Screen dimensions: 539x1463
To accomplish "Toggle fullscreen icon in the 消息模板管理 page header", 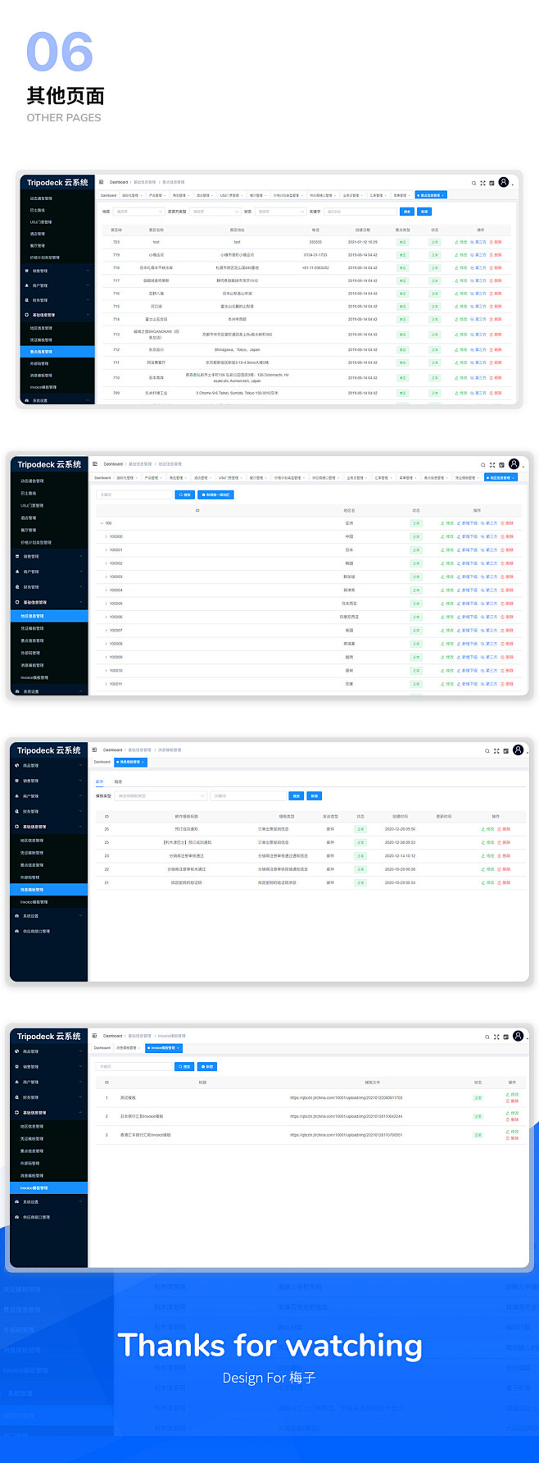I will 496,750.
